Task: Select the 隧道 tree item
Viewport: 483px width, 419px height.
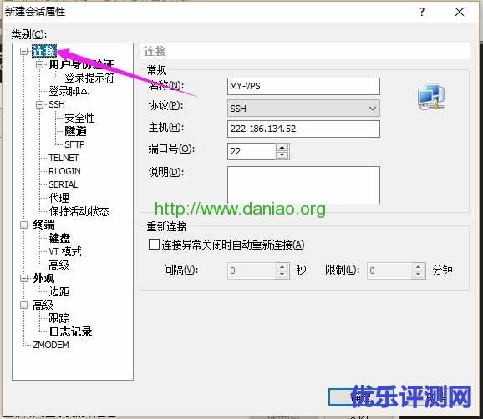Action: (75, 131)
